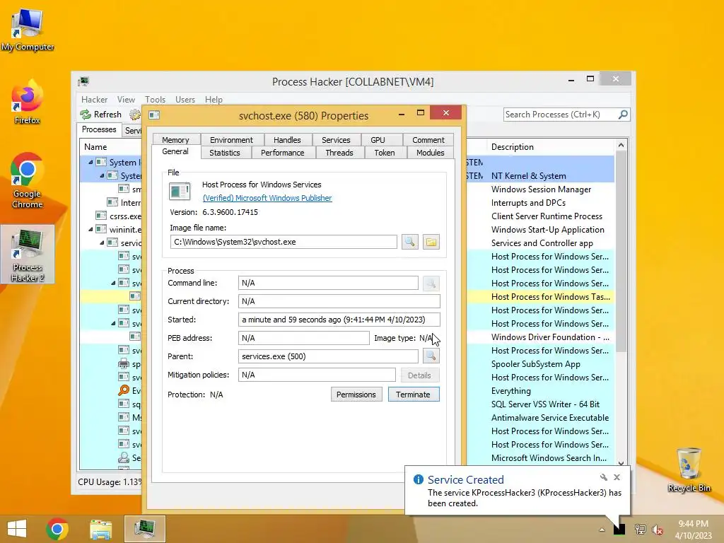Switch to the Performance tab
The image size is (724, 543).
(283, 153)
